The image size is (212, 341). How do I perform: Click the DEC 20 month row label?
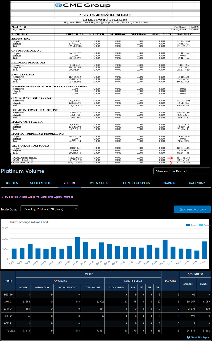point(8,294)
